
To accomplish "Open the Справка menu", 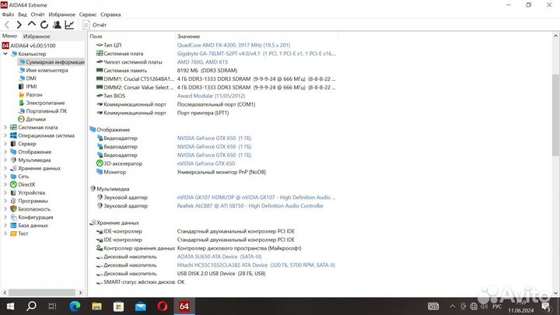I will [x=110, y=14].
